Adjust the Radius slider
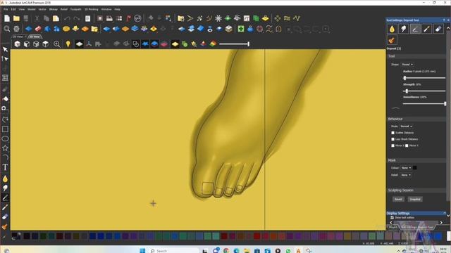The height and width of the screenshot is (253, 451). 424,78
